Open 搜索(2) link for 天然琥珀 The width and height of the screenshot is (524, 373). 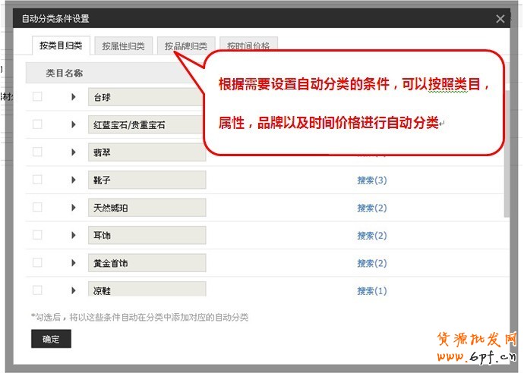coord(371,208)
